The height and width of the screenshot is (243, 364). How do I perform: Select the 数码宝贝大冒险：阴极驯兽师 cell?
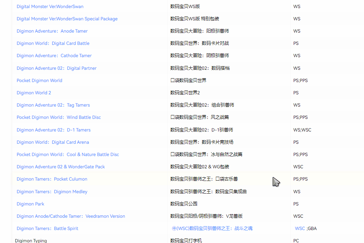point(200,56)
